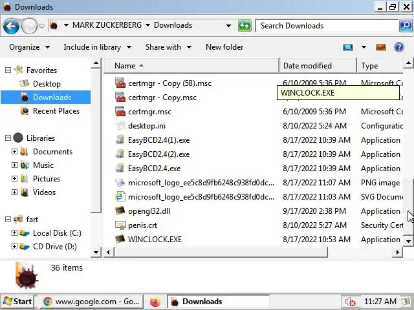Open the view options dropdown arrow

pyautogui.click(x=364, y=47)
